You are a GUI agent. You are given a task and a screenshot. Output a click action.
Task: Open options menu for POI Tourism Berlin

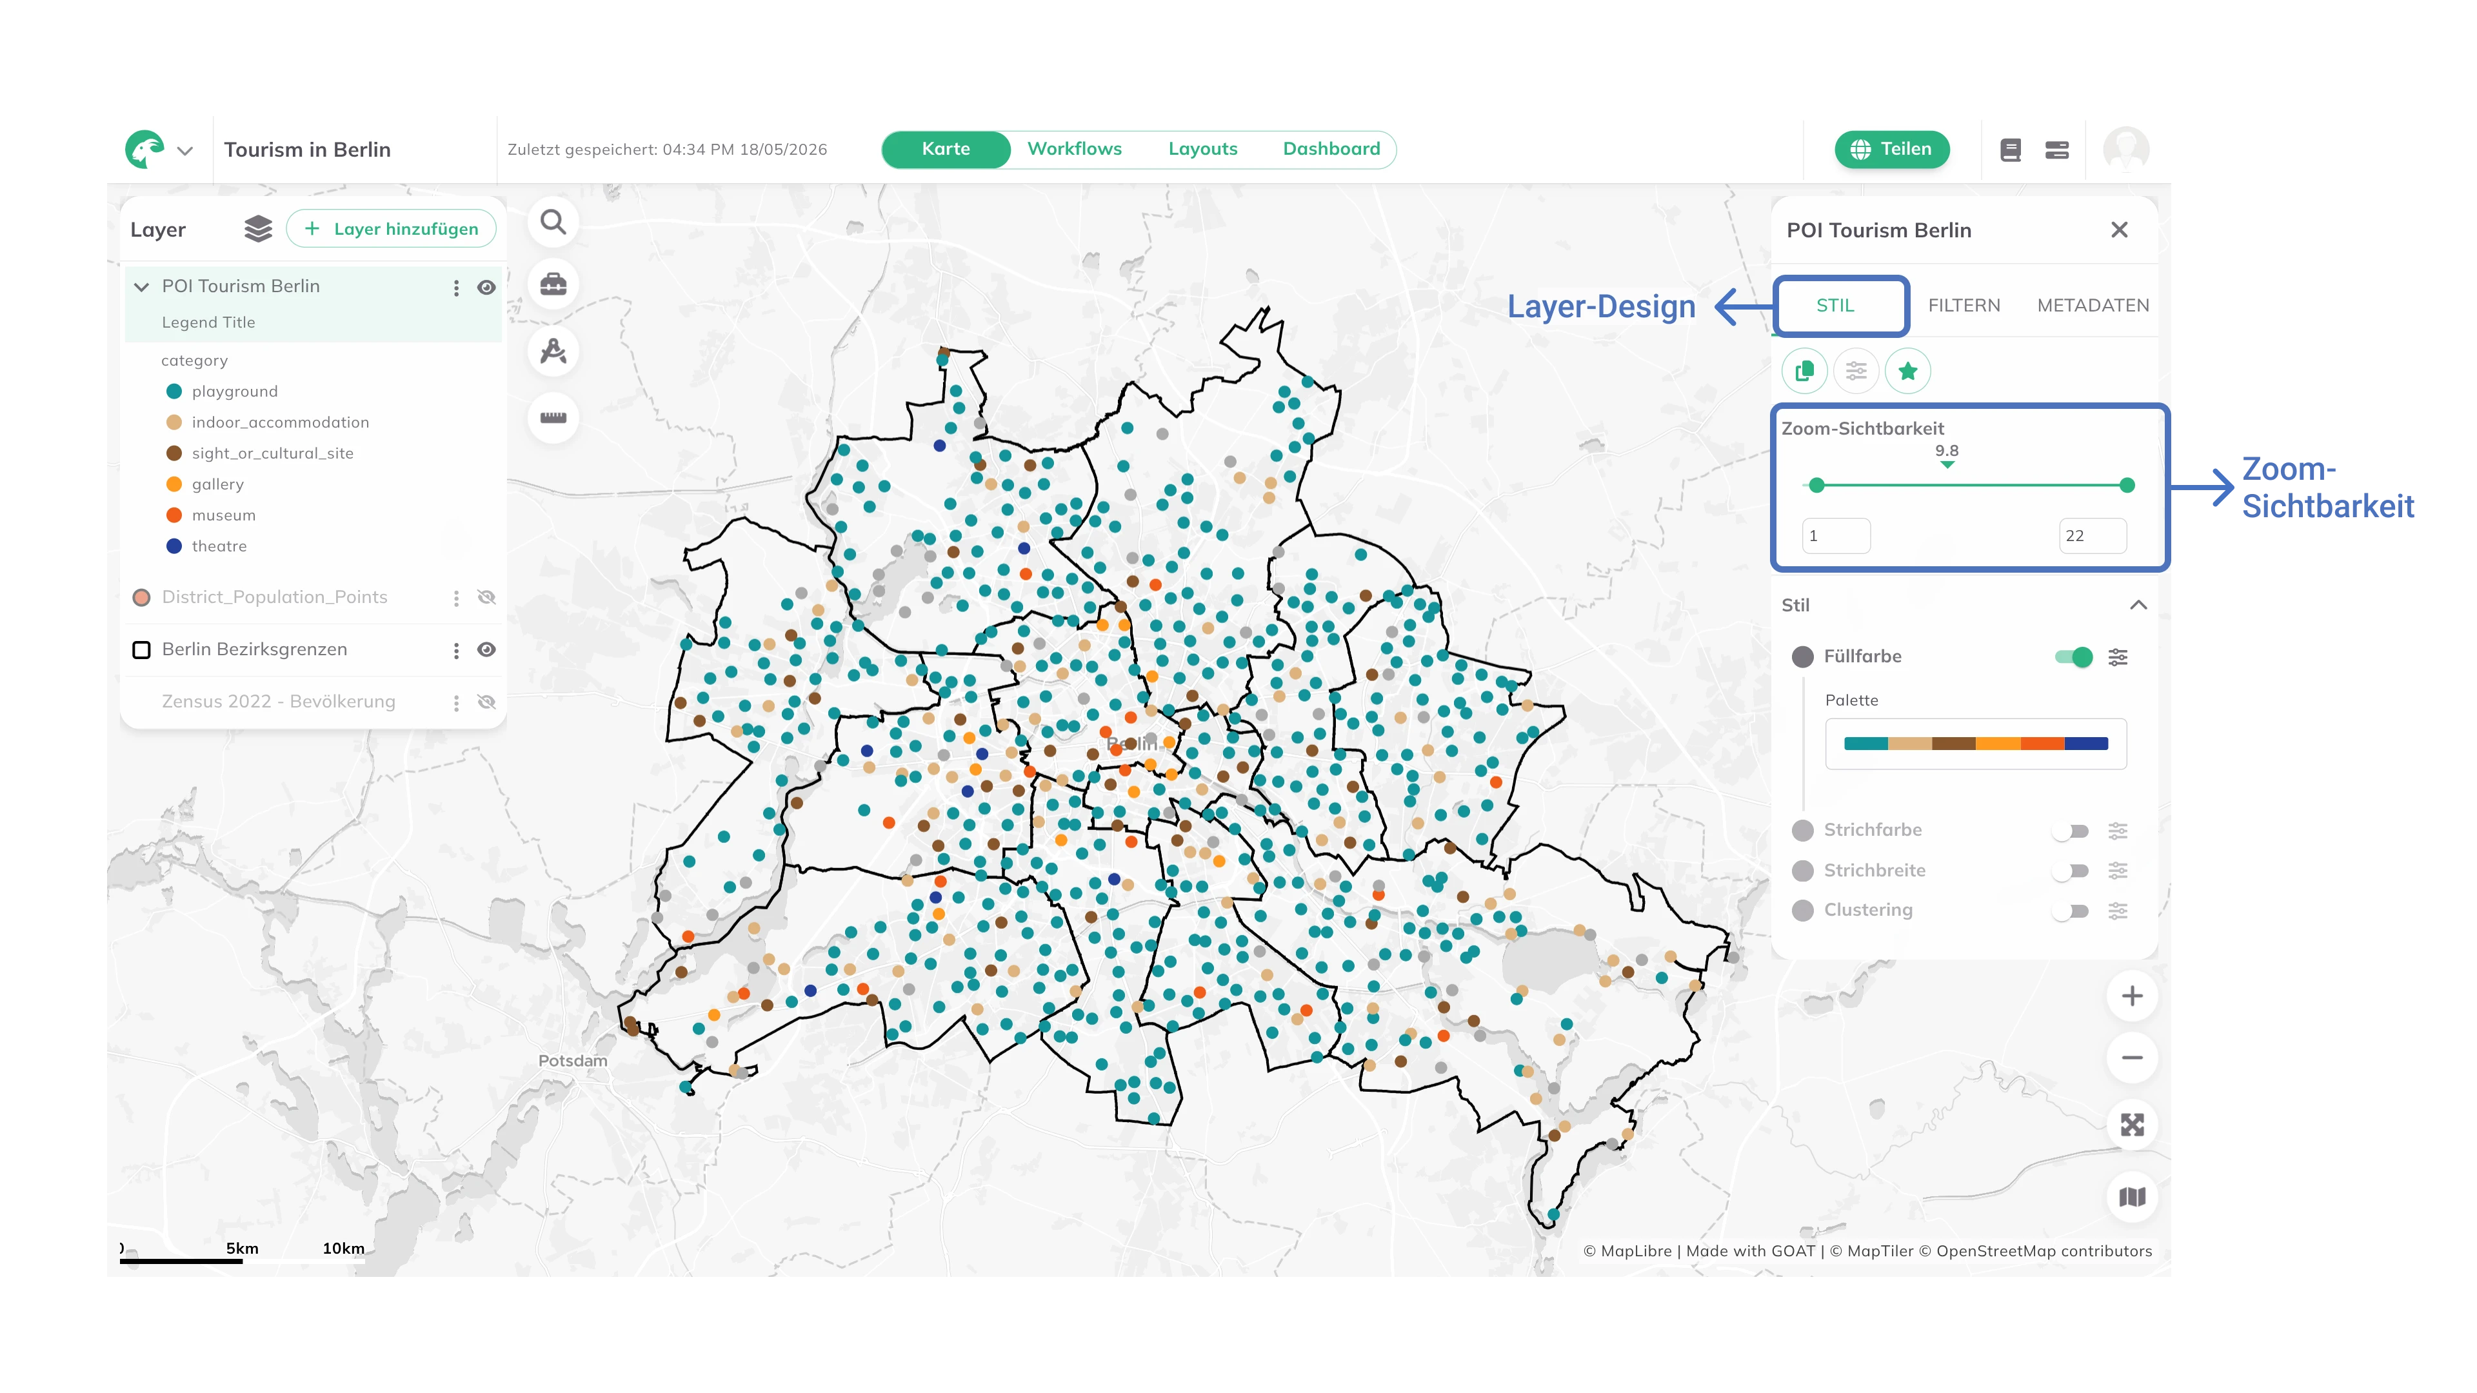[x=456, y=288]
